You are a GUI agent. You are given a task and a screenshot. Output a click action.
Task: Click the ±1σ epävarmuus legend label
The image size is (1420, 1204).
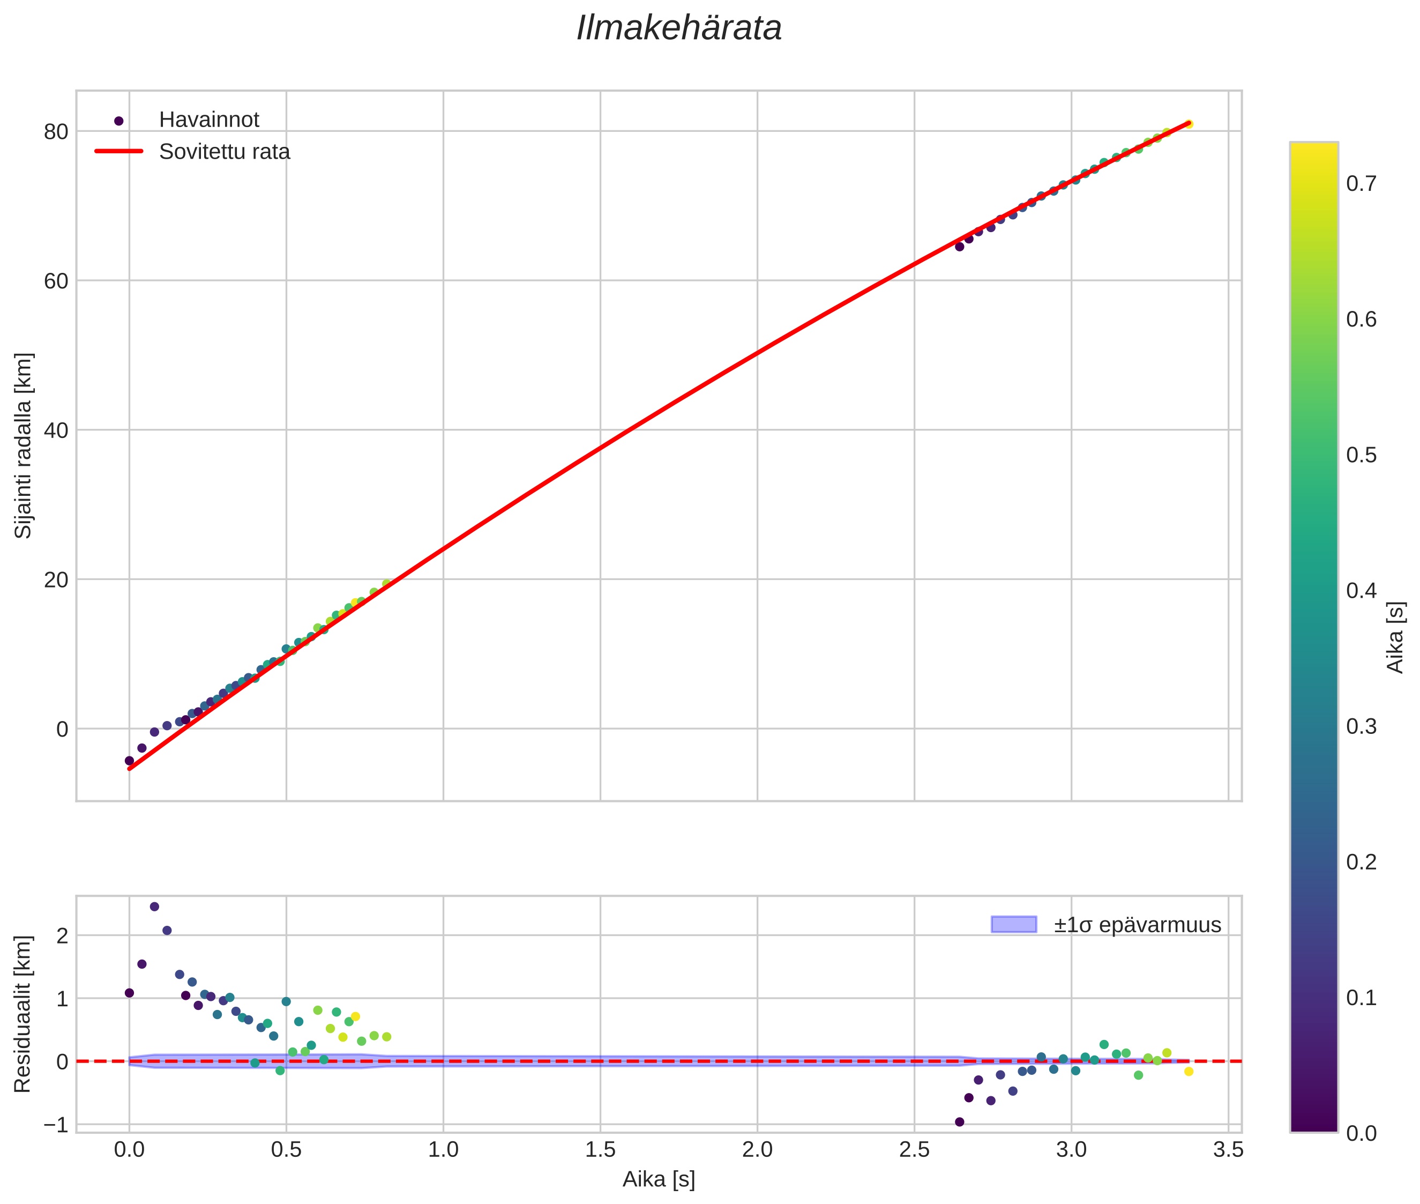point(1137,925)
